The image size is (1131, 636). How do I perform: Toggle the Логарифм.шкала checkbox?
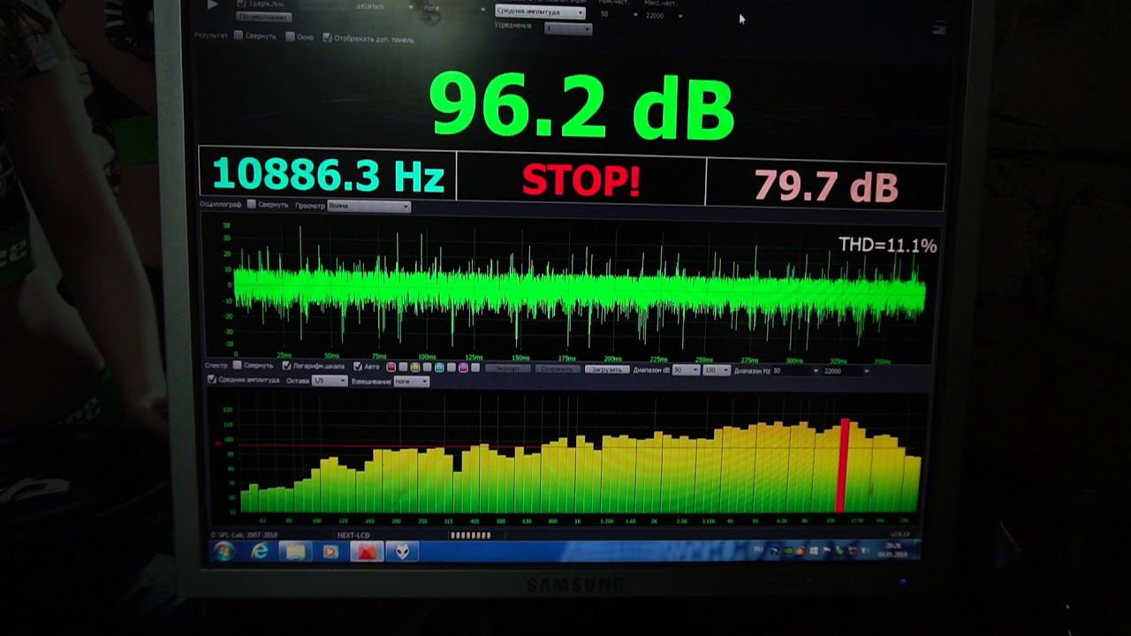click(286, 365)
